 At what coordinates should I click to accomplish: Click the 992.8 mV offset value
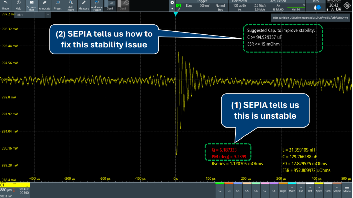coord(6,196)
